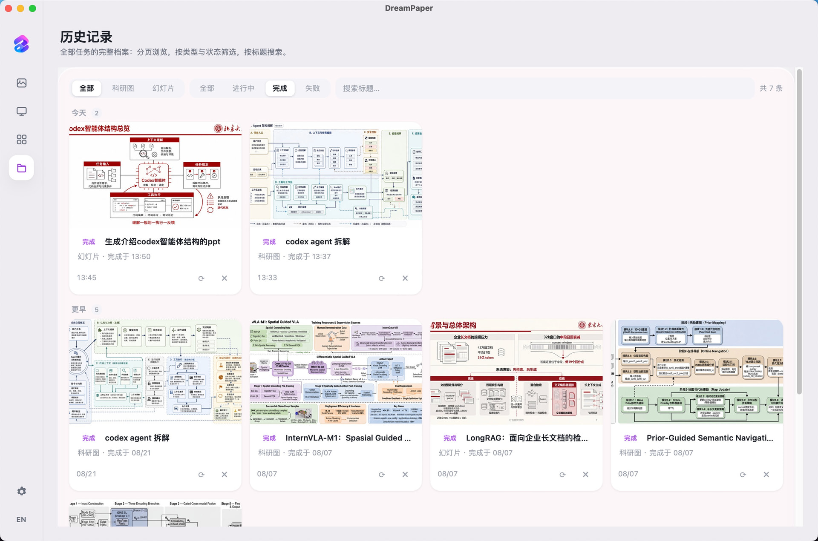Viewport: 818px width, 541px height.
Task: Rerun the LongRAG slides task
Action: 562,475
